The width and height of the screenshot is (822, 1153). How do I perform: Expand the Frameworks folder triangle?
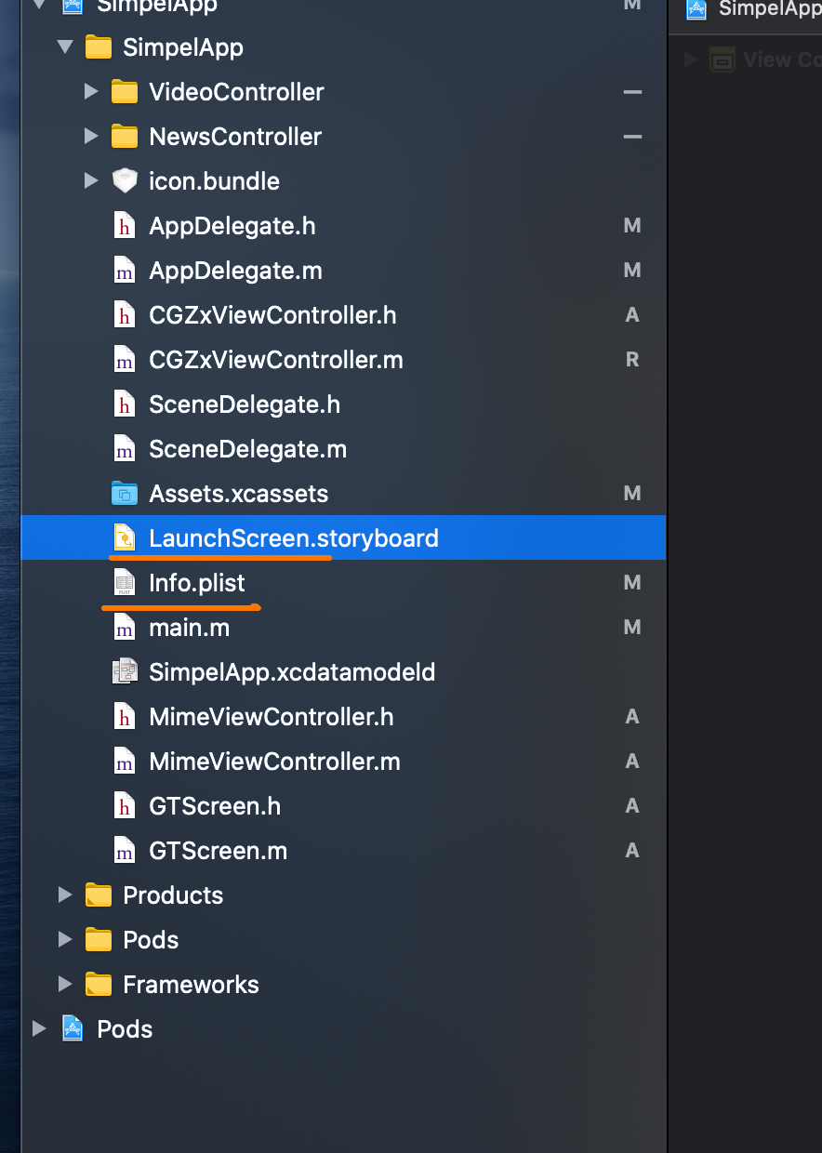pos(65,985)
